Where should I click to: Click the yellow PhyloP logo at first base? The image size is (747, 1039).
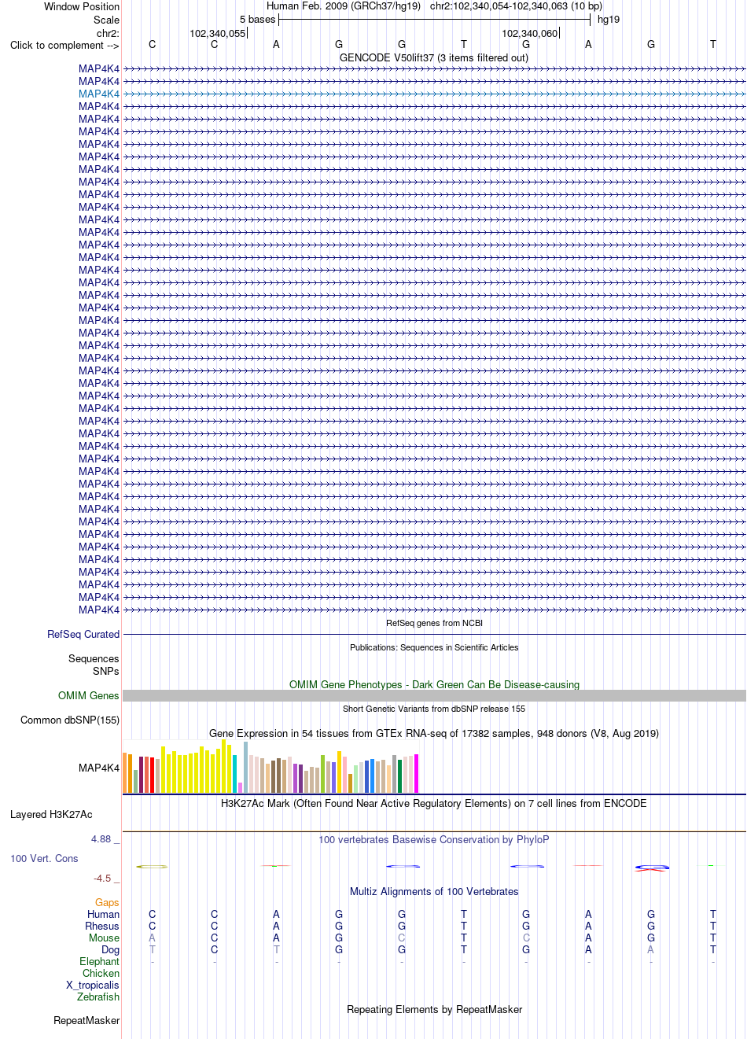(x=152, y=866)
